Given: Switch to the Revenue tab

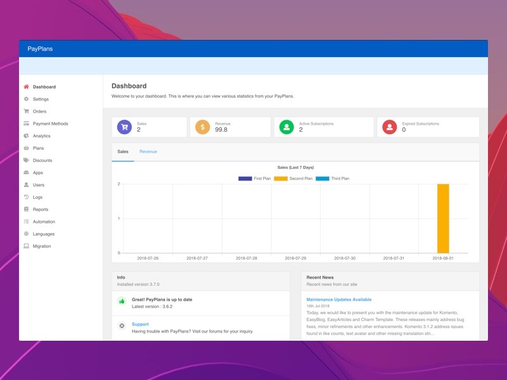Looking at the screenshot, I should (148, 152).
